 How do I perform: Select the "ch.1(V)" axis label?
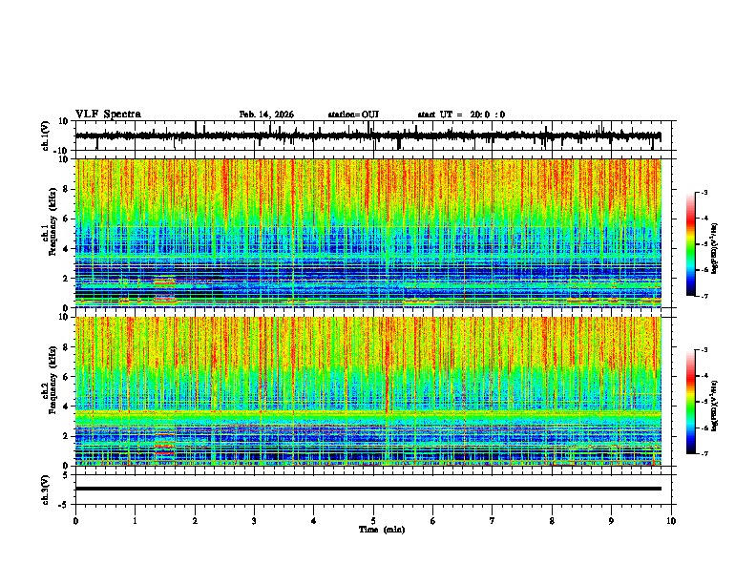coord(46,136)
